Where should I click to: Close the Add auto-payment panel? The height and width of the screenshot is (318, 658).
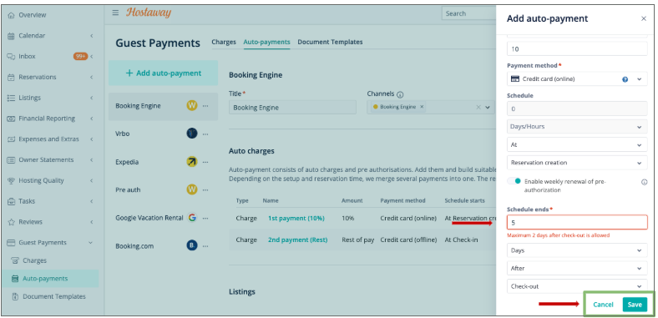tap(644, 18)
